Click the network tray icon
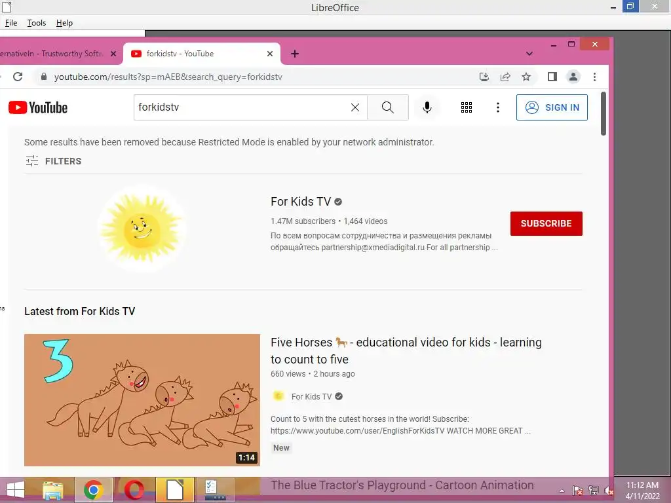Viewport: 671px width, 503px height. pyautogui.click(x=594, y=491)
